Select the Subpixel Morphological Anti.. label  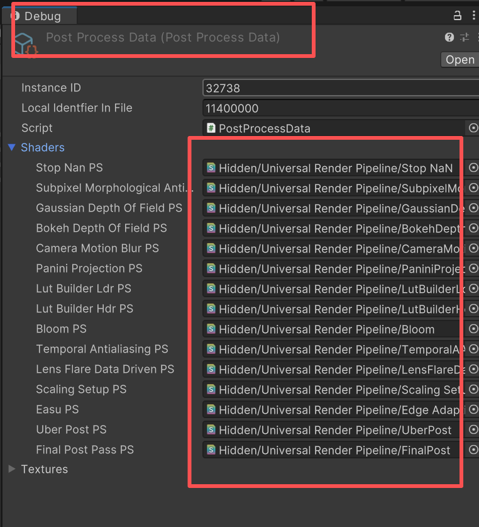115,188
